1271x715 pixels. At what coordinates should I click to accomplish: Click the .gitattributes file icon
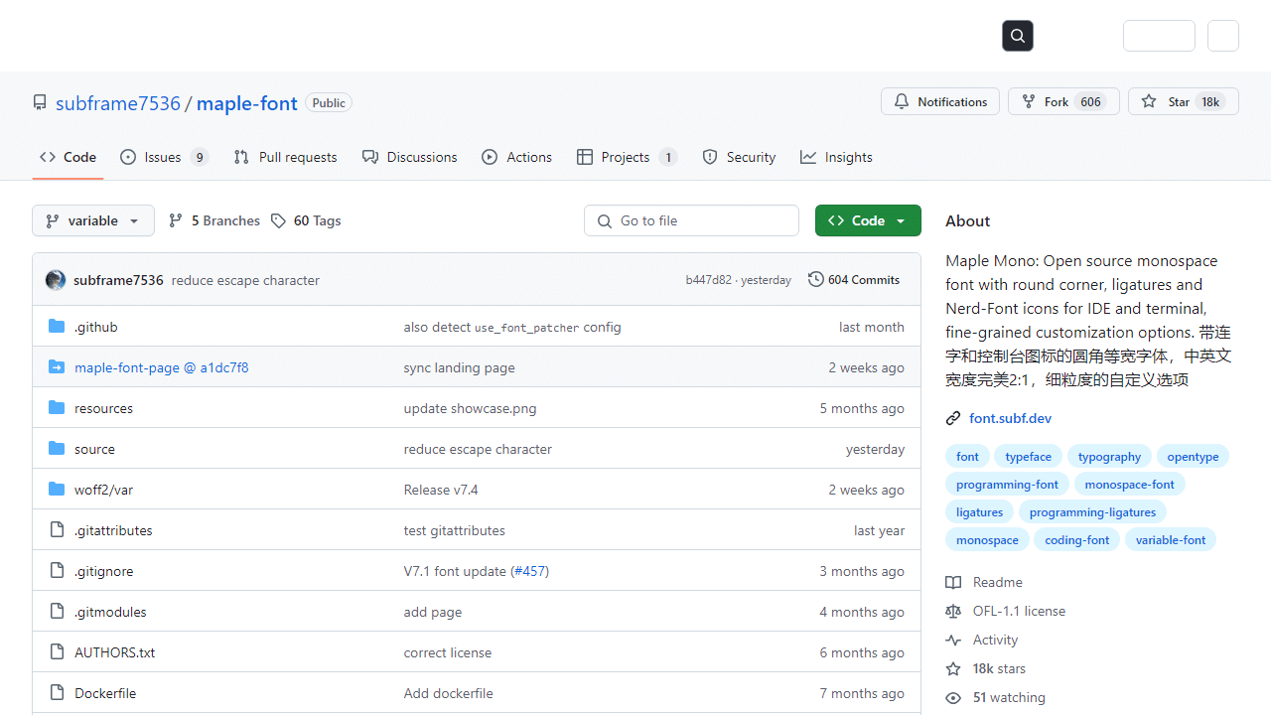point(57,530)
